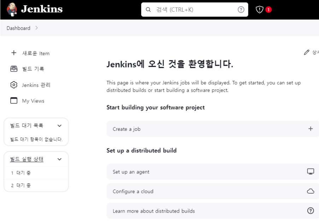Click the 빌드 대기 목록 panel title
This screenshot has width=319, height=221.
click(26, 125)
